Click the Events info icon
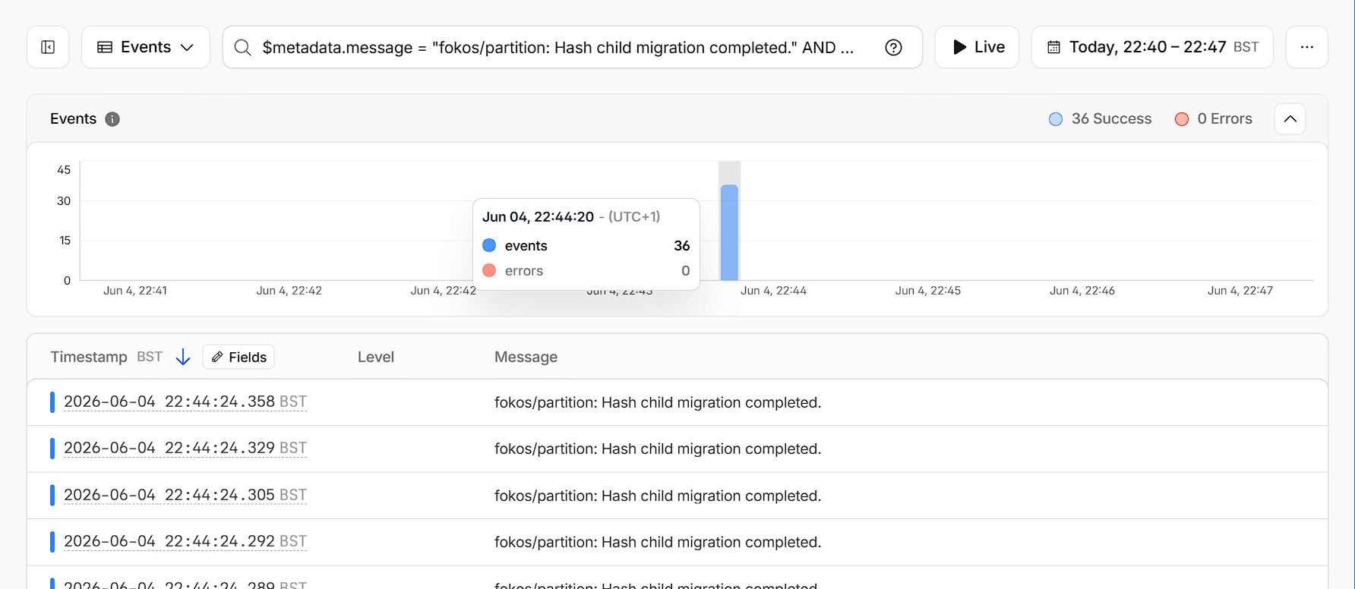 point(112,119)
